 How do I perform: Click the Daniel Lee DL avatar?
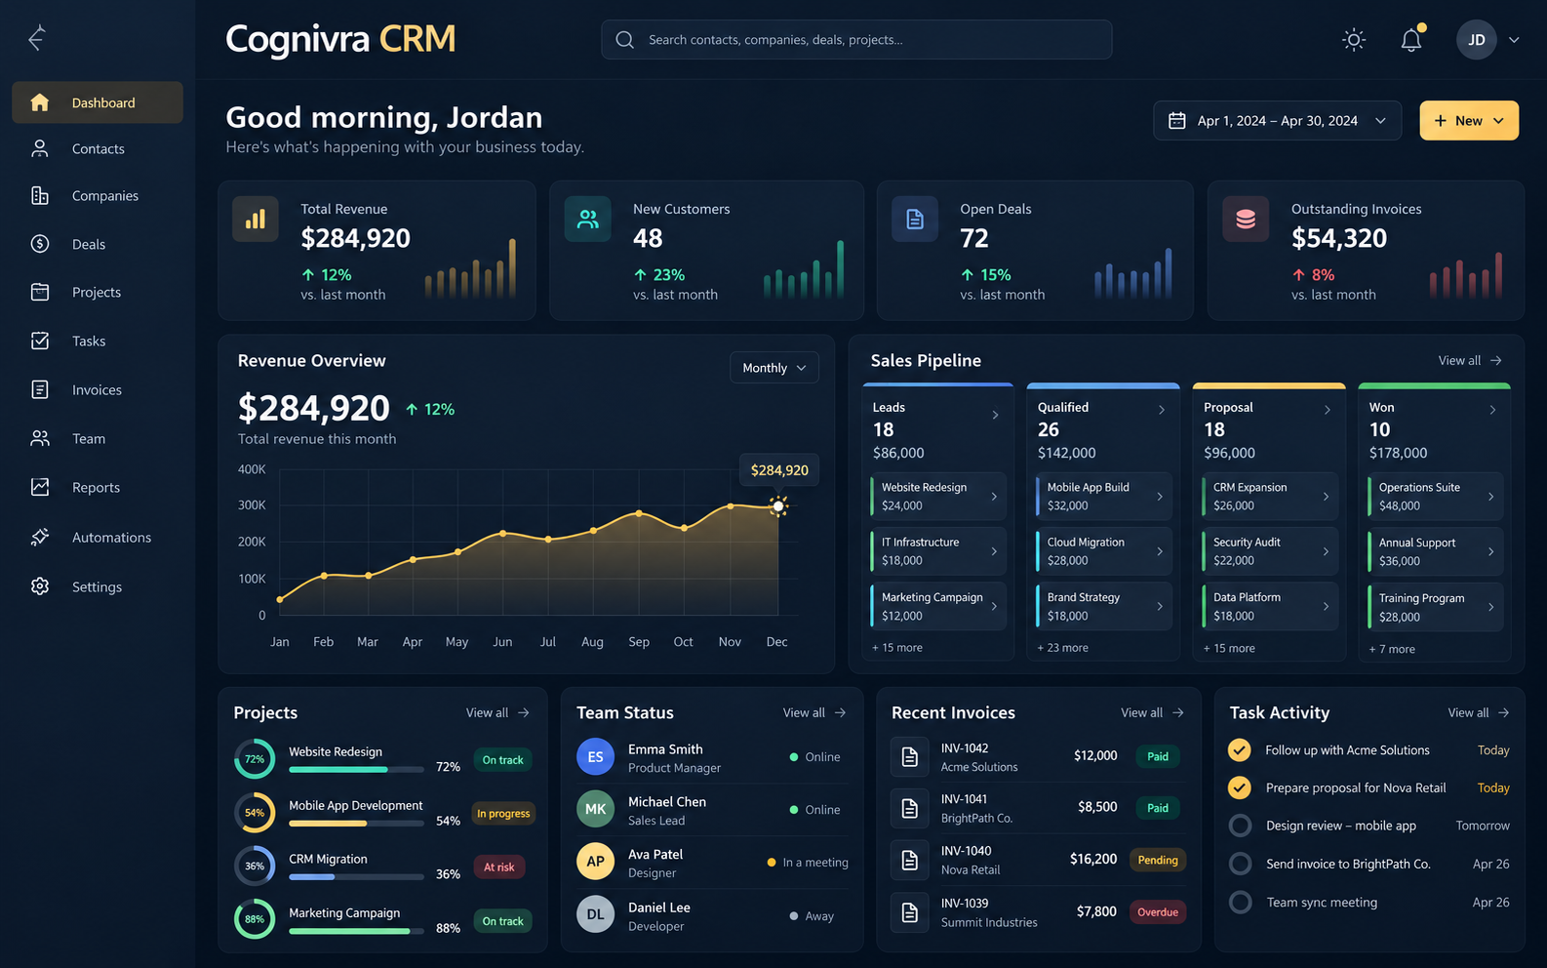tap(595, 914)
